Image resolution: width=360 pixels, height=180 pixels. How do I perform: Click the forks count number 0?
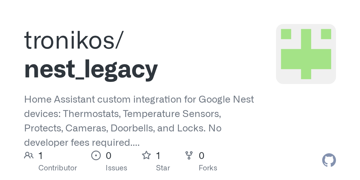[202, 156]
